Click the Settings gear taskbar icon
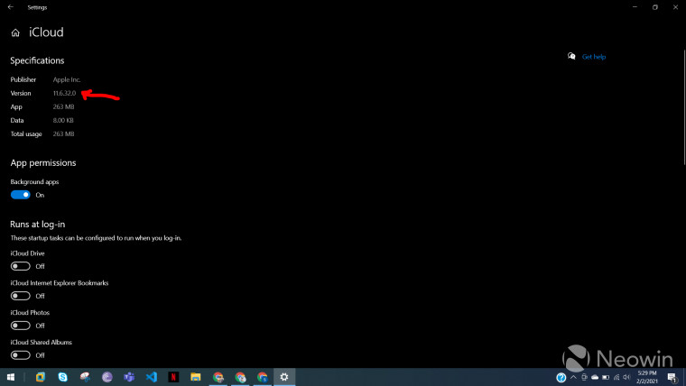 284,377
